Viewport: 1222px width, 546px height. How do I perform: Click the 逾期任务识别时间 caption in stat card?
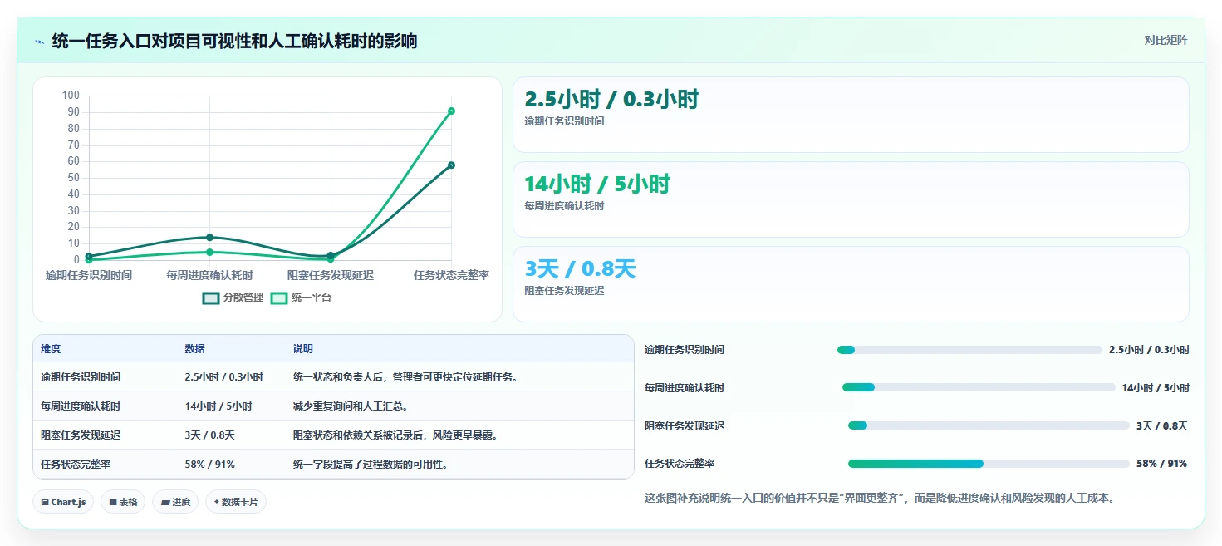(564, 121)
